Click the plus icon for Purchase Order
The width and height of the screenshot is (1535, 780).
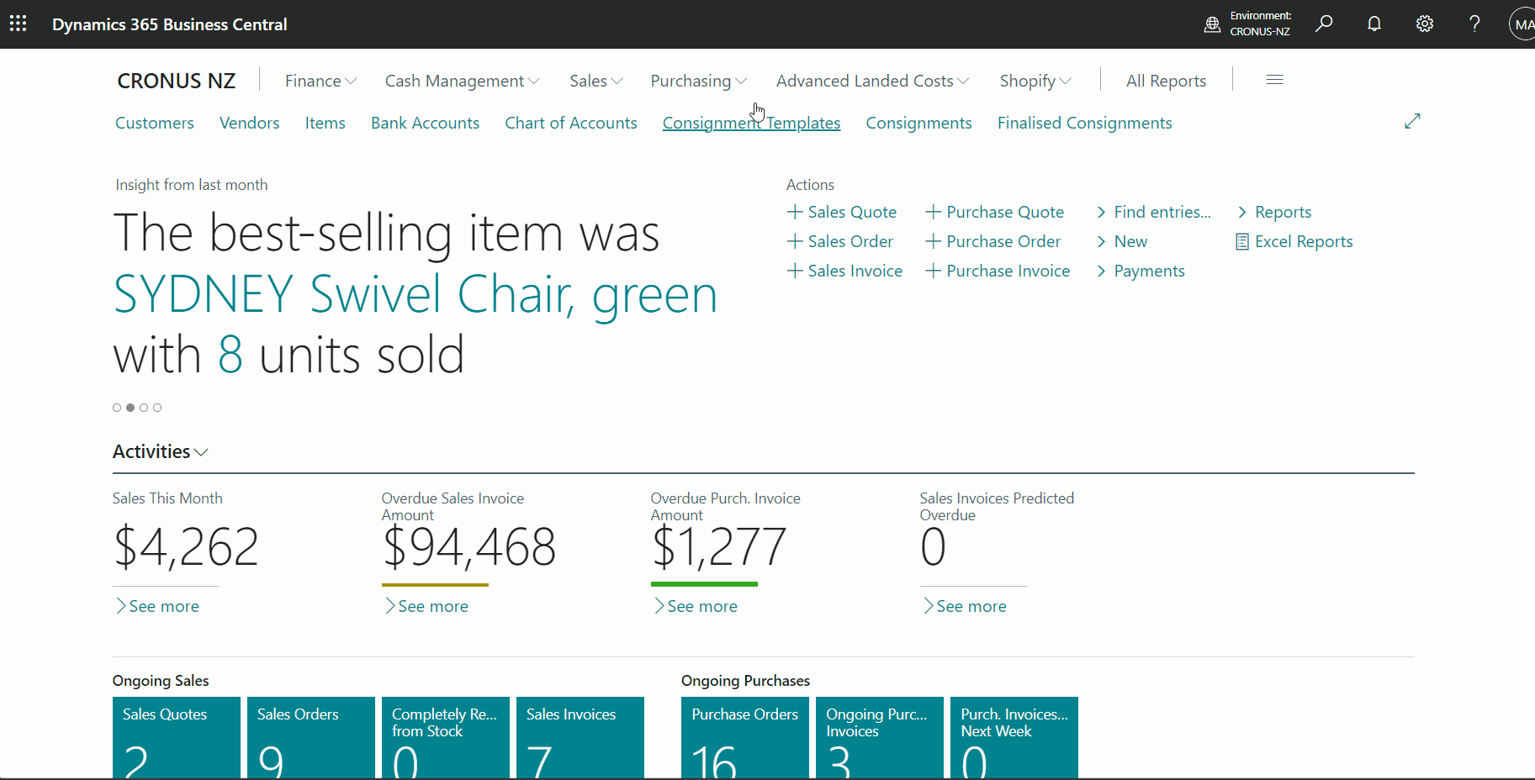(x=933, y=241)
